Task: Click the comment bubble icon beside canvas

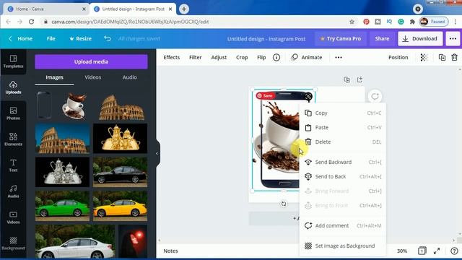Action: [375, 96]
